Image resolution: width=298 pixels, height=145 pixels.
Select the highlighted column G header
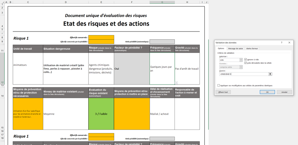162,2
